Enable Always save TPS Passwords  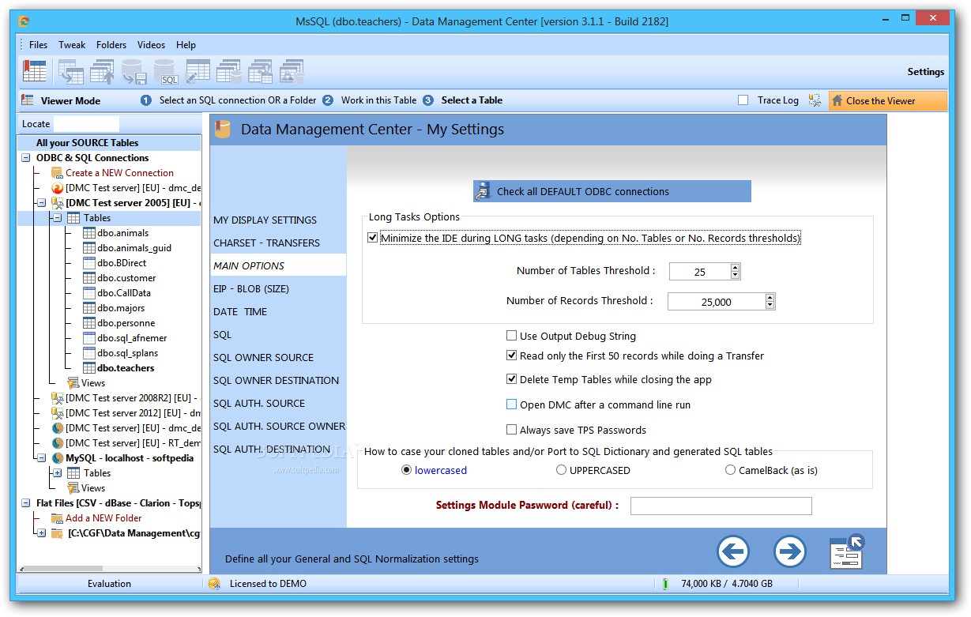512,430
